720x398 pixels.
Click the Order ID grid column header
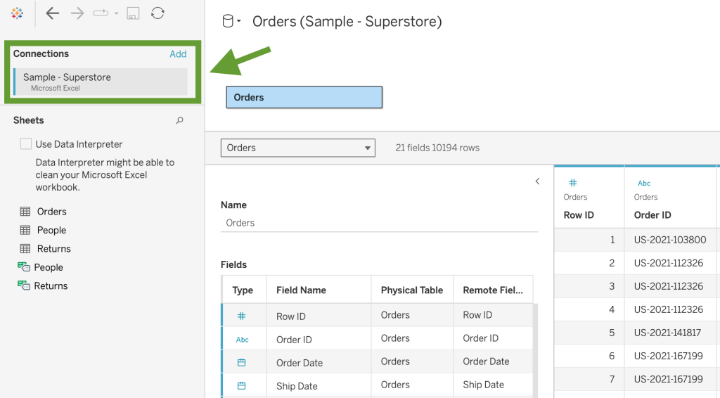click(652, 215)
